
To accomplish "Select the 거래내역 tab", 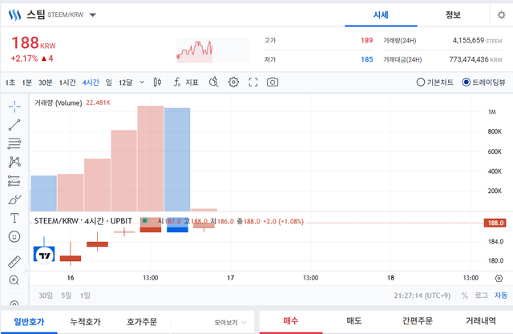I will click(x=481, y=321).
